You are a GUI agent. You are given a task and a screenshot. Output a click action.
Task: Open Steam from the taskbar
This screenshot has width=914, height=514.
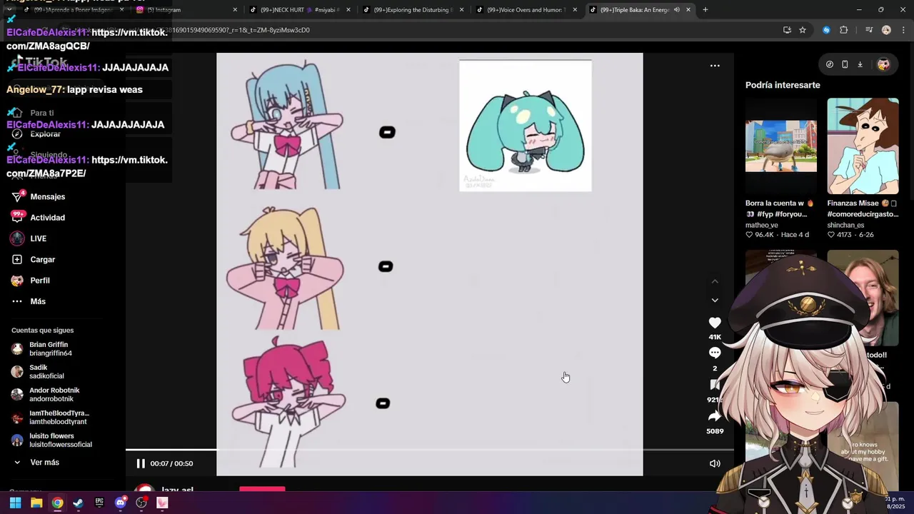tap(78, 503)
